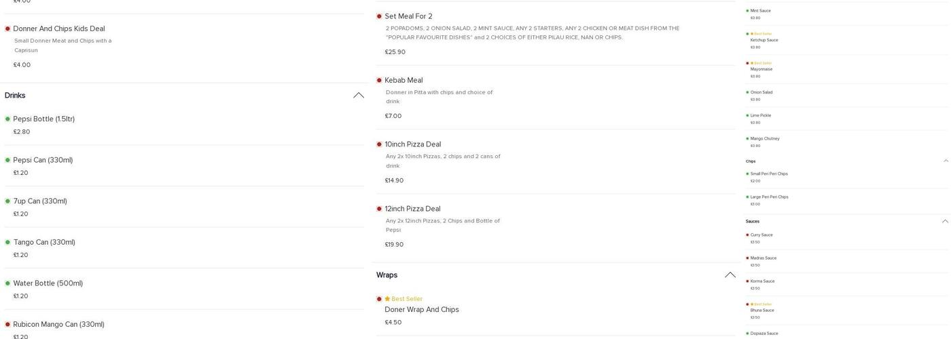Viewport: 951px width, 339px height.
Task: Click the red dot beside Kebab Meal
Action: coord(379,81)
